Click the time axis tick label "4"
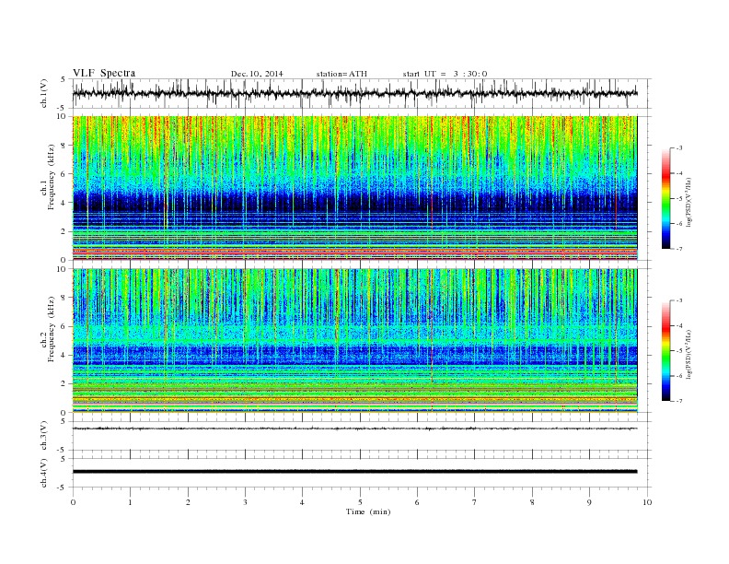The width and height of the screenshot is (729, 564). [302, 502]
